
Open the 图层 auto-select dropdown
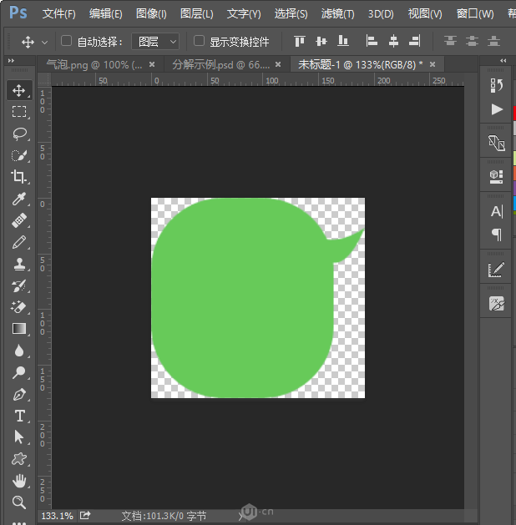click(155, 42)
